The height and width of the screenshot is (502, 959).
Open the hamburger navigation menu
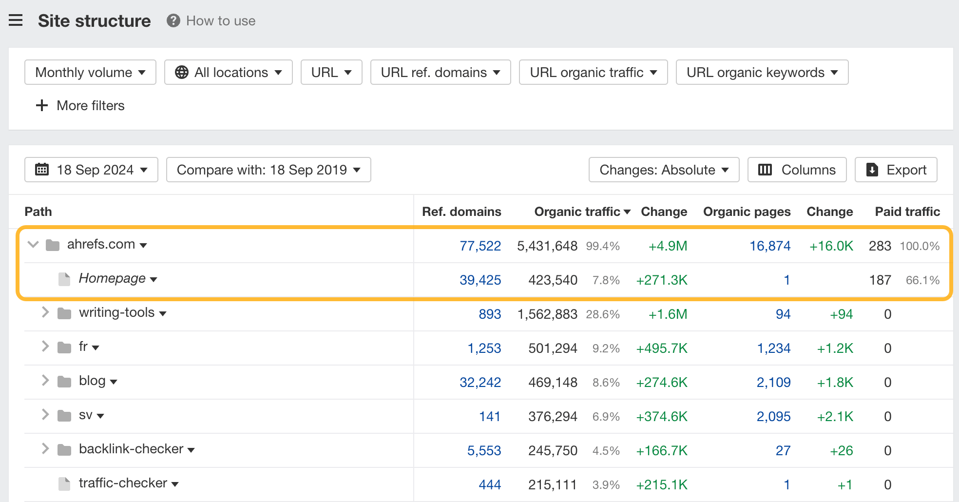(16, 20)
